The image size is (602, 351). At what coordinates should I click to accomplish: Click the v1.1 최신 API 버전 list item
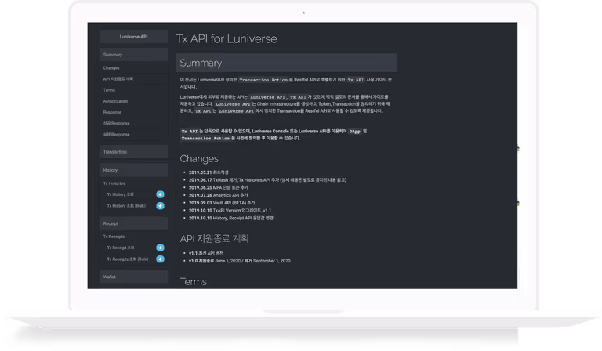206,254
